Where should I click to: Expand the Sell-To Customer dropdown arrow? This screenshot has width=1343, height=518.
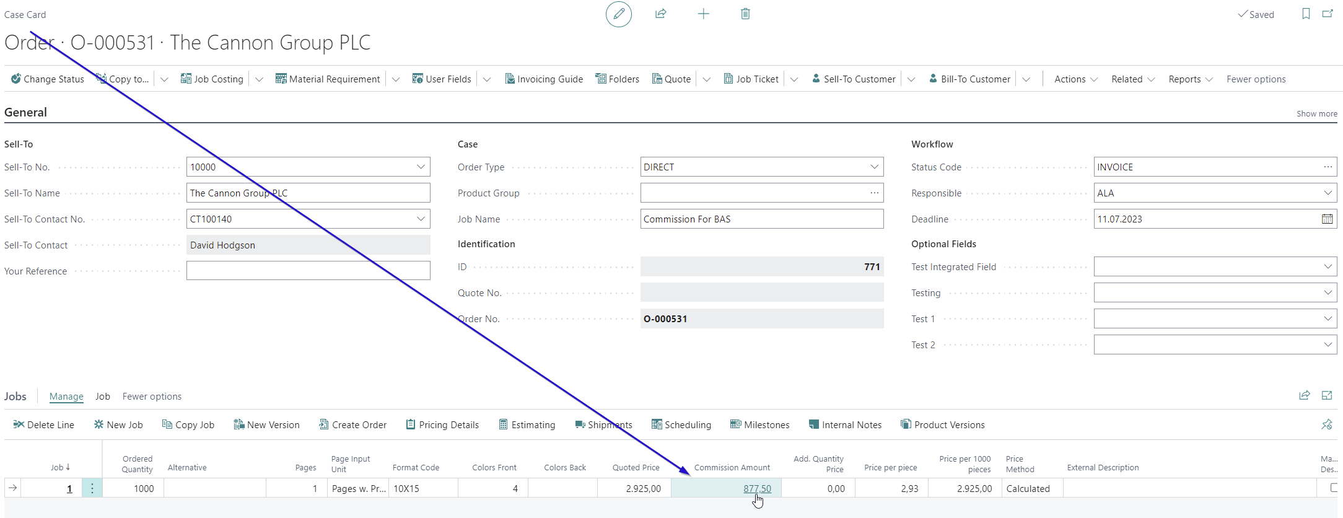pos(911,79)
